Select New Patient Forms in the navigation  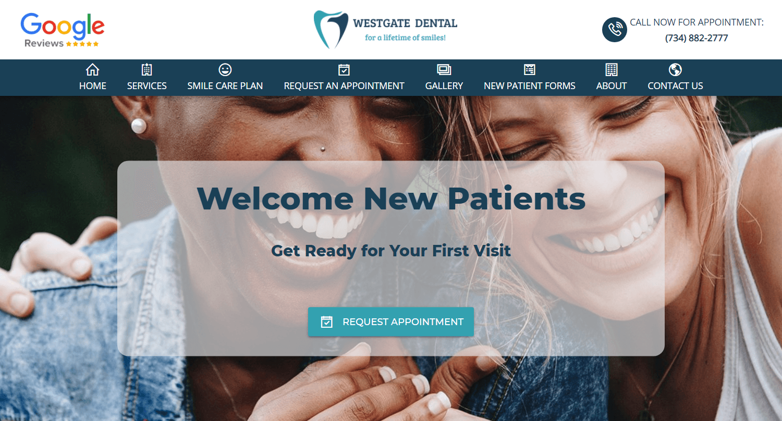530,86
